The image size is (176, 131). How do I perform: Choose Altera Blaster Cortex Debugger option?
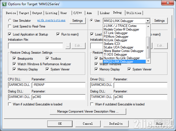click(x=125, y=51)
